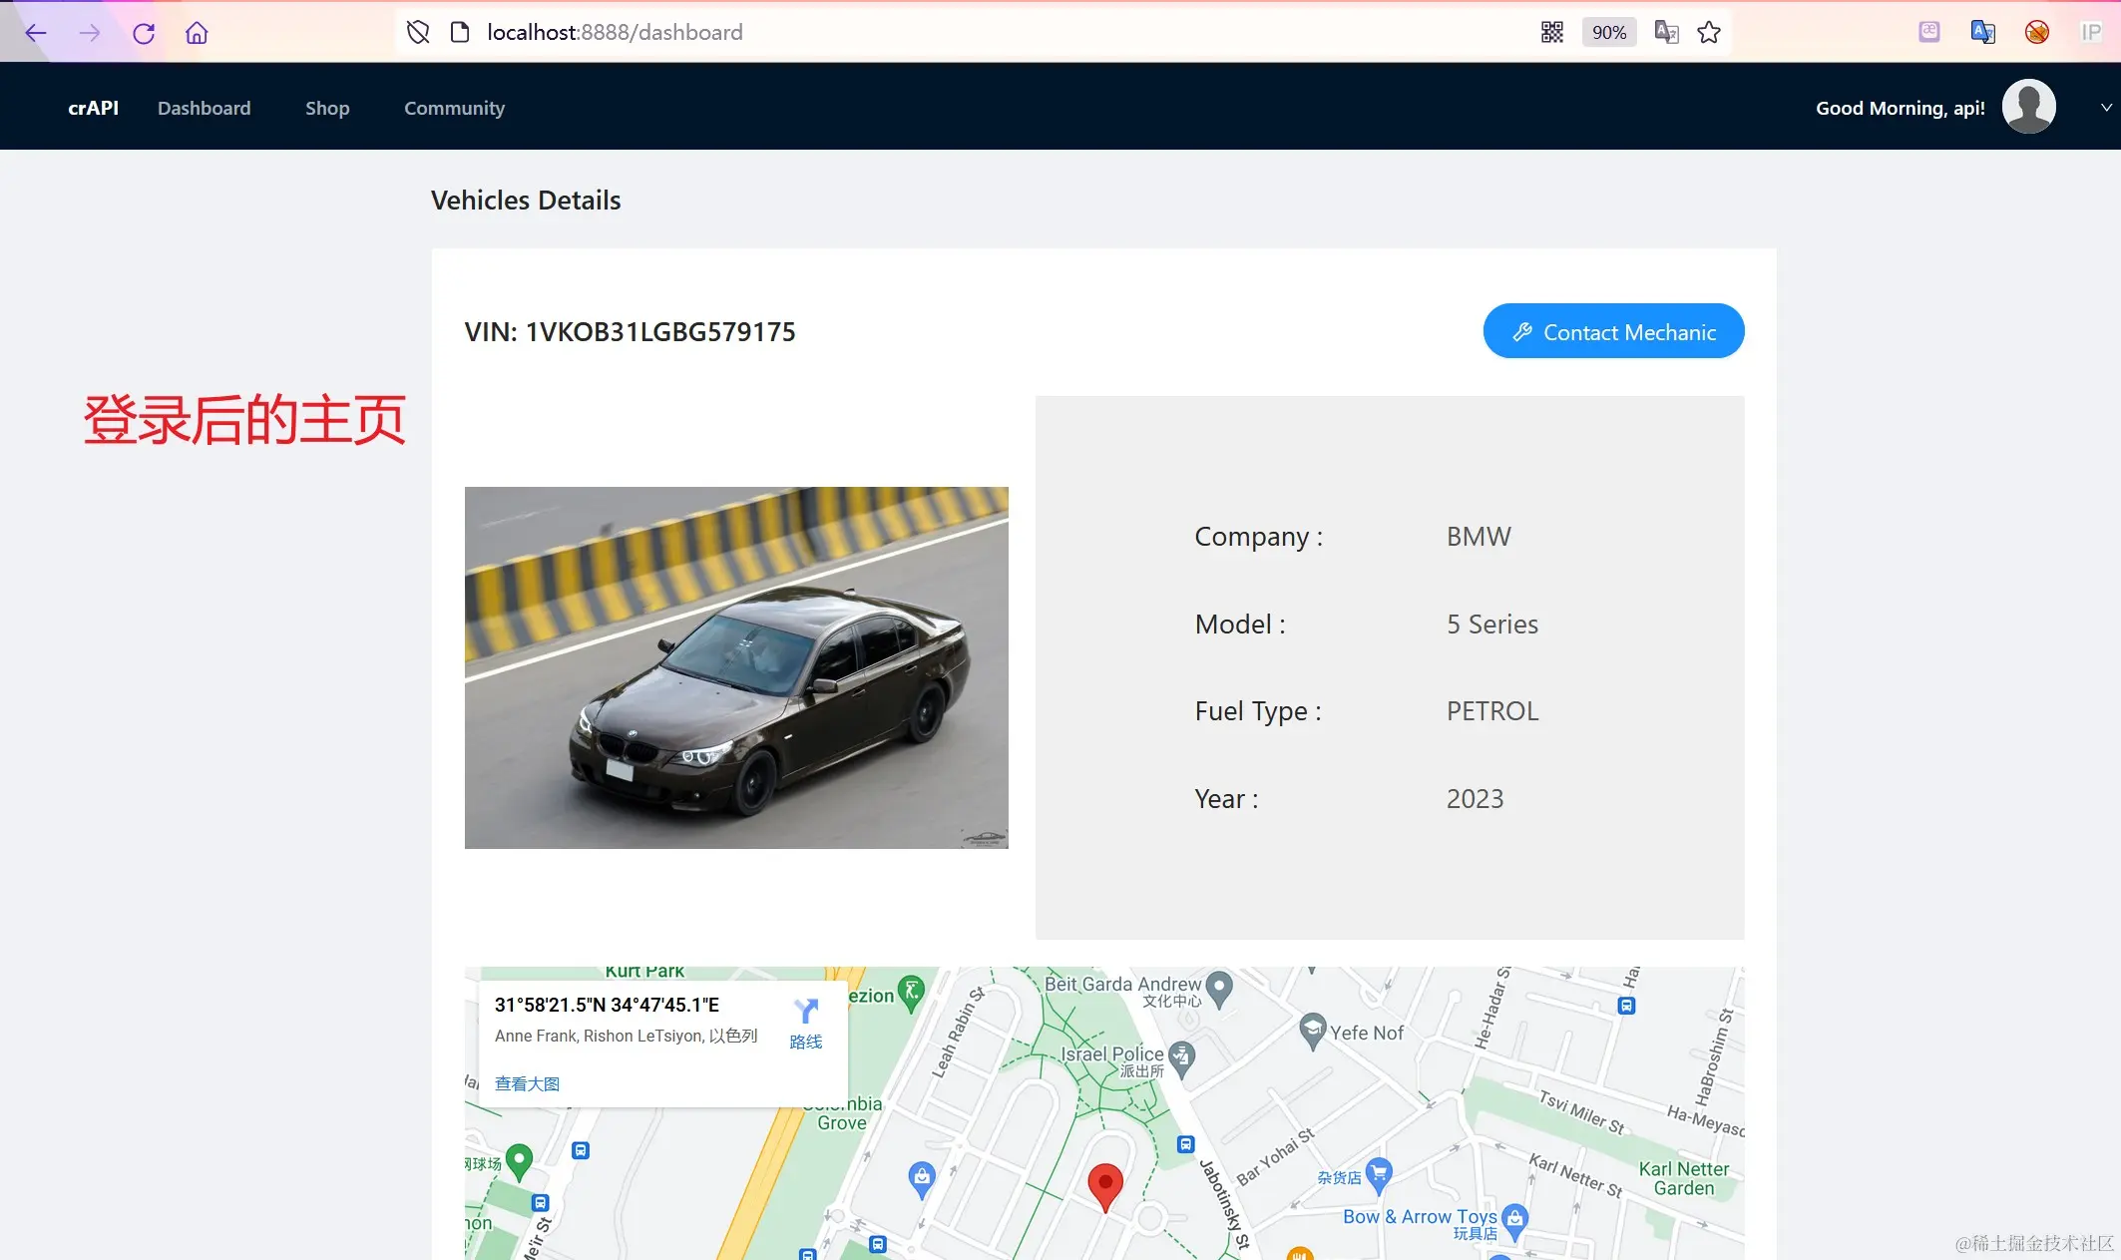Click the red location pin marker
The height and width of the screenshot is (1260, 2121).
coord(1104,1184)
